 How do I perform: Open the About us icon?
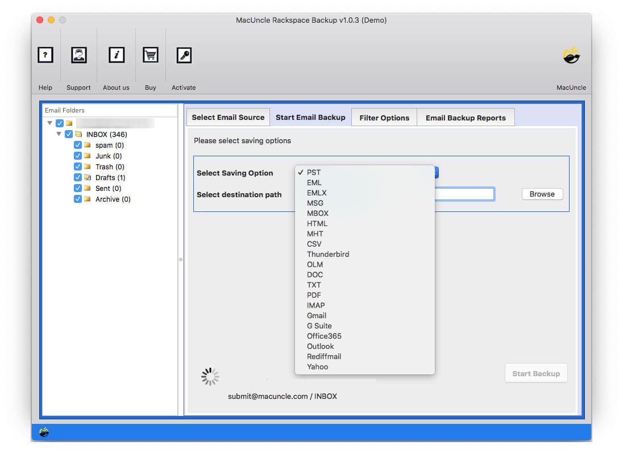point(116,55)
